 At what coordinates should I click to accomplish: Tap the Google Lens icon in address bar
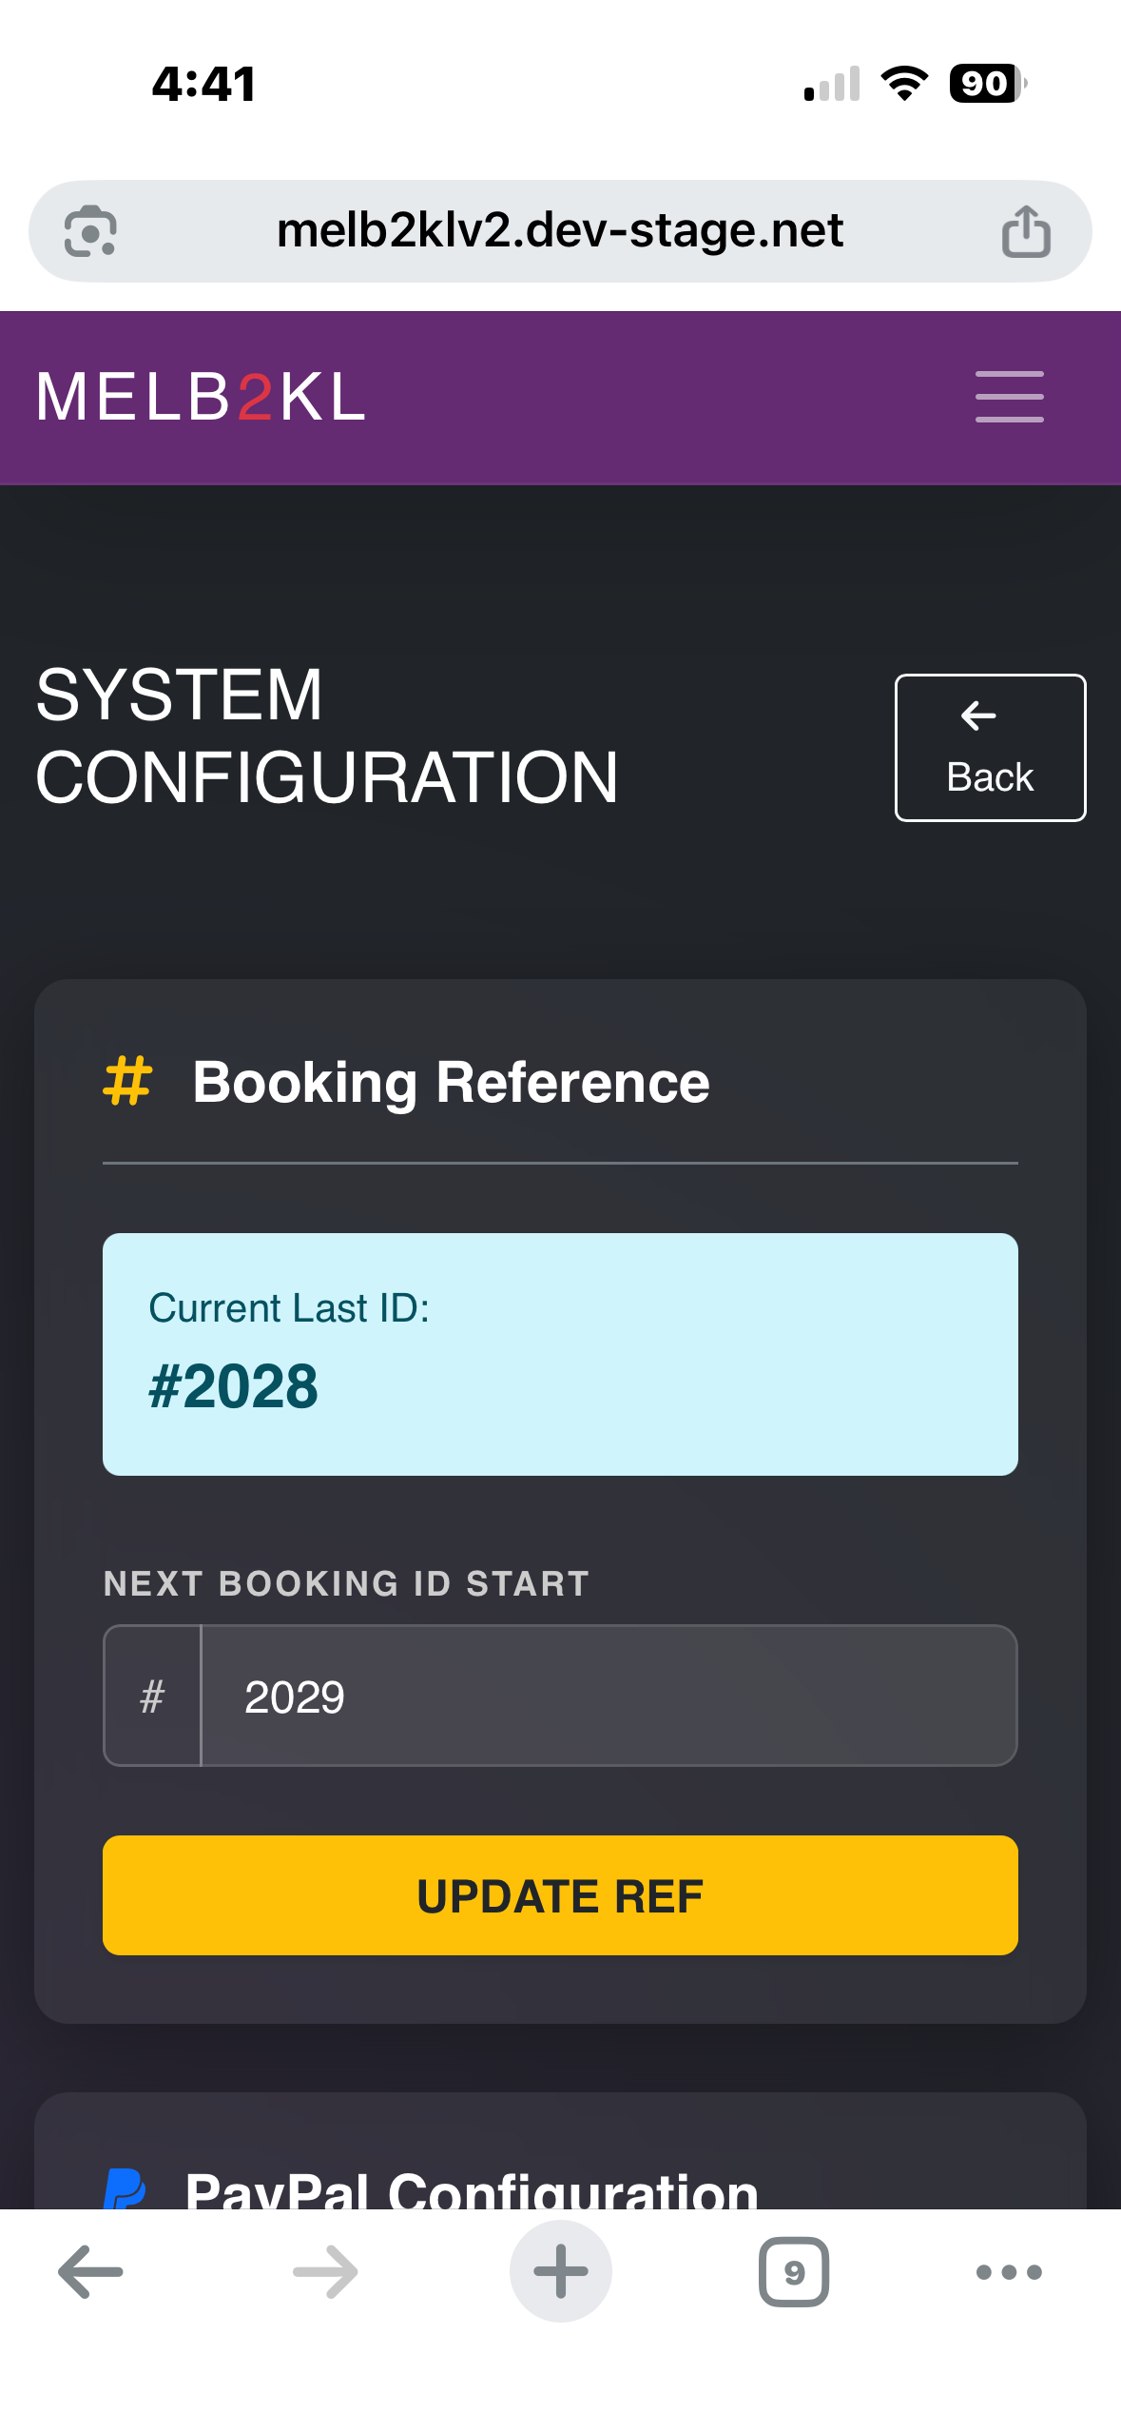point(90,231)
